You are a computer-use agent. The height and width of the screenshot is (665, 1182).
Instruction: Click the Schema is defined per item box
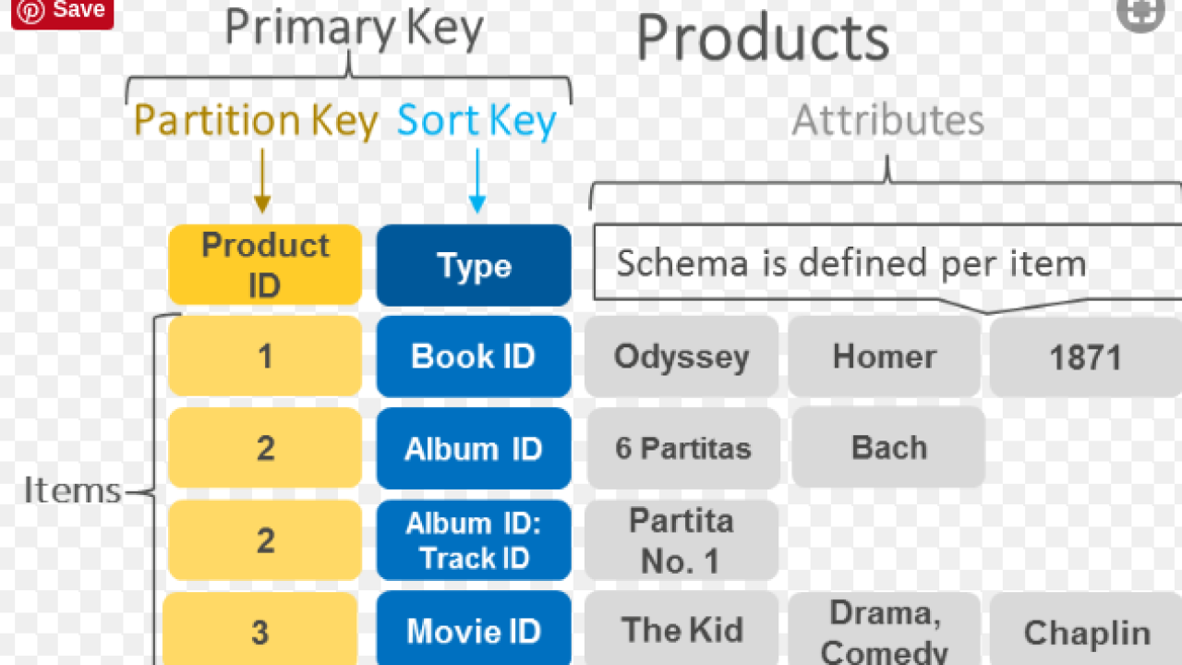coord(850,264)
